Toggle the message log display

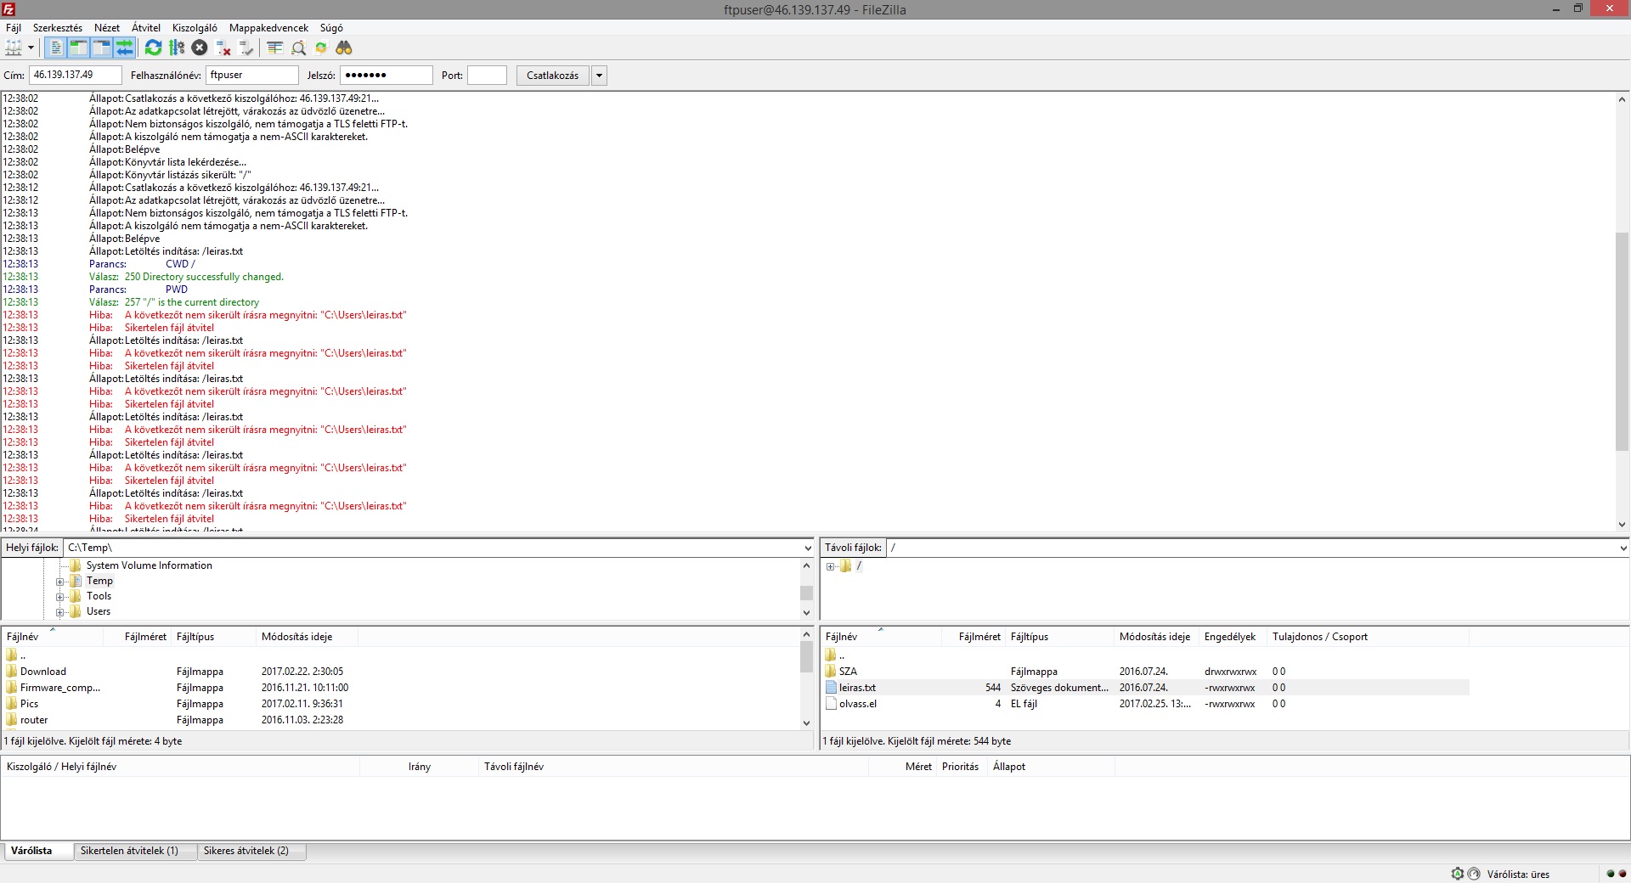pyautogui.click(x=56, y=48)
